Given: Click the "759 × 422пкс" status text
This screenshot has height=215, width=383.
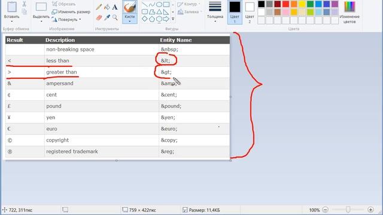Looking at the screenshot, I should [x=142, y=210].
